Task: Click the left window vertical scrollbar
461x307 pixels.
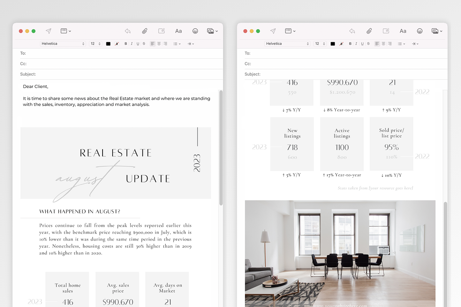Action: pos(221,148)
